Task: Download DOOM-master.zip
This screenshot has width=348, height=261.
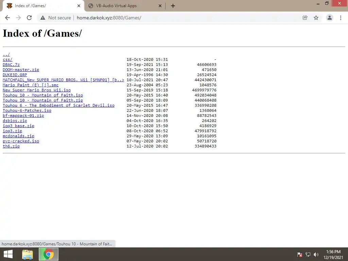Action: point(21,70)
